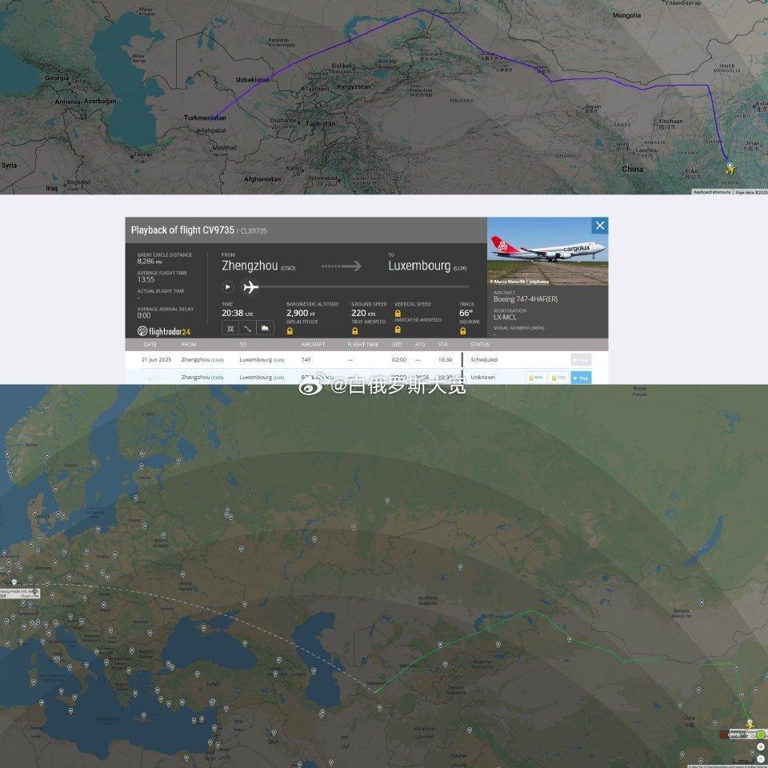768x768 pixels.
Task: Click the Uzbekistan label on the top map
Action: click(253, 80)
